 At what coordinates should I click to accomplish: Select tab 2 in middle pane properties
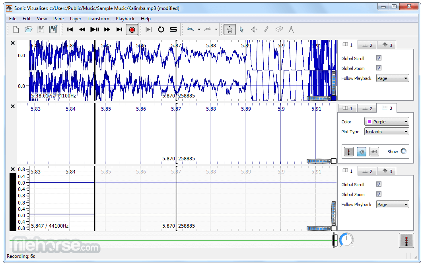[367, 108]
